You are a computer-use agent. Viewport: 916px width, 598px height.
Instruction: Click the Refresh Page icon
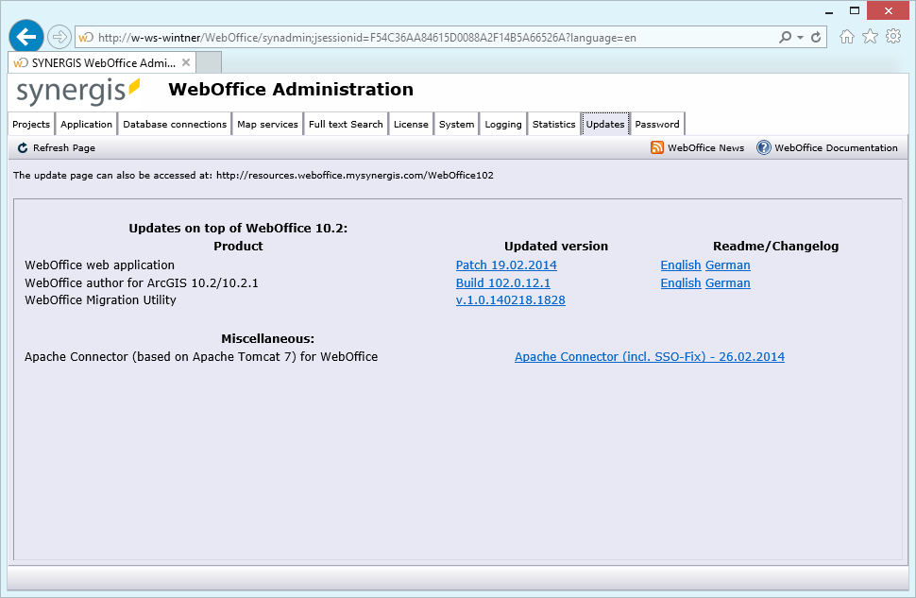pos(21,147)
